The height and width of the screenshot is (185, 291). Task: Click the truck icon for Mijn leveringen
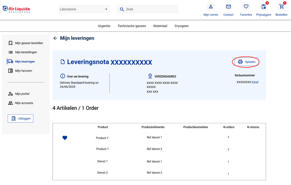click(x=10, y=62)
